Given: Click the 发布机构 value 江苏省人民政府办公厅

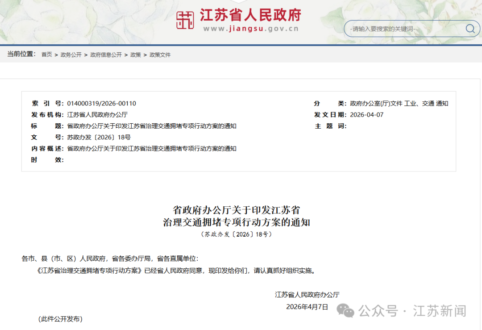Looking at the screenshot, I should coord(97,115).
